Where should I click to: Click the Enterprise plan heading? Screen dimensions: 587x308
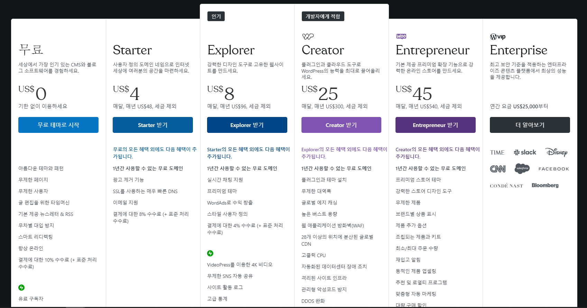[519, 51]
